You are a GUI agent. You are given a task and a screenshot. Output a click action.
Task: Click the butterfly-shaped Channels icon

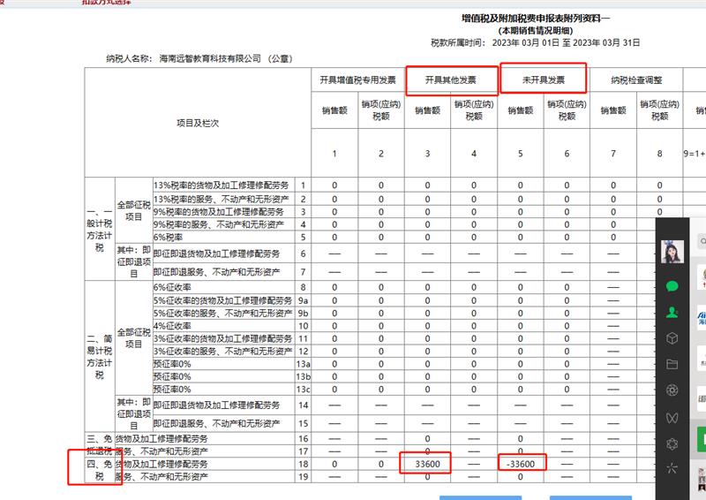pos(672,416)
